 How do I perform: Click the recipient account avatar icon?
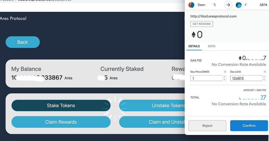coord(239,5)
